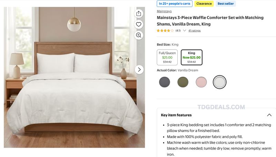Screen dimensions: 276x157
Task: Click the Best seller badge
Action: [226, 4]
